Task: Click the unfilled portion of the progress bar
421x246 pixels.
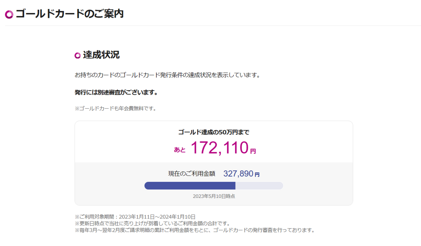Action: click(x=259, y=186)
